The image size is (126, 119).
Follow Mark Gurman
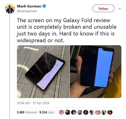coord(103,8)
